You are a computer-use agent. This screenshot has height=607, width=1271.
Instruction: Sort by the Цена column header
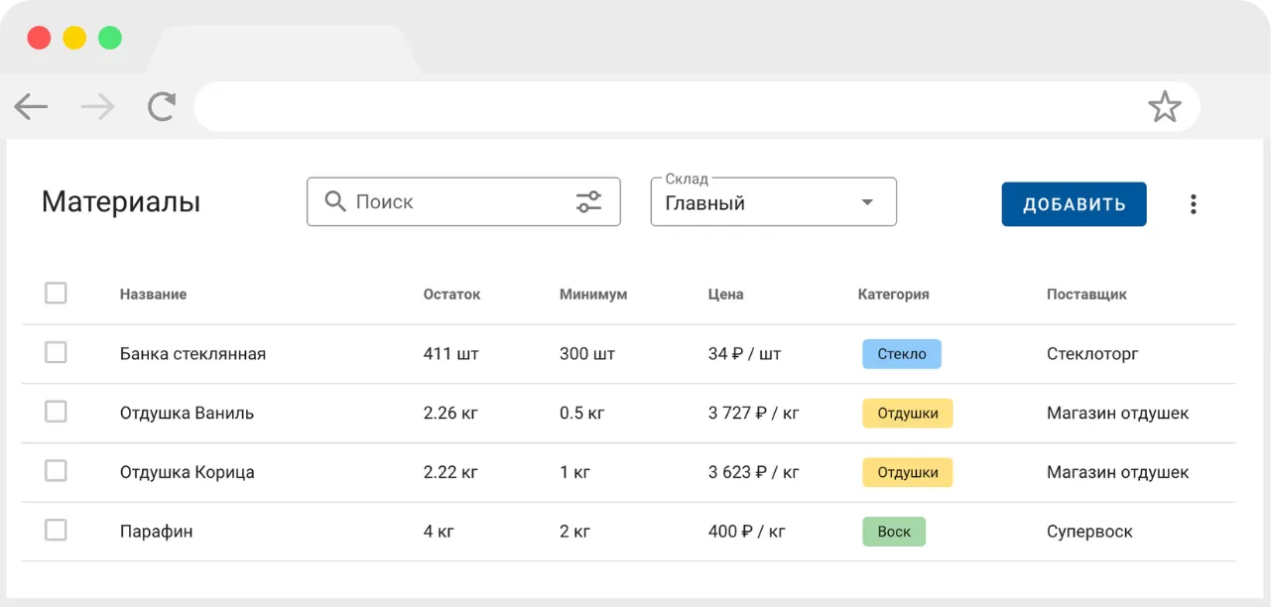coord(725,295)
